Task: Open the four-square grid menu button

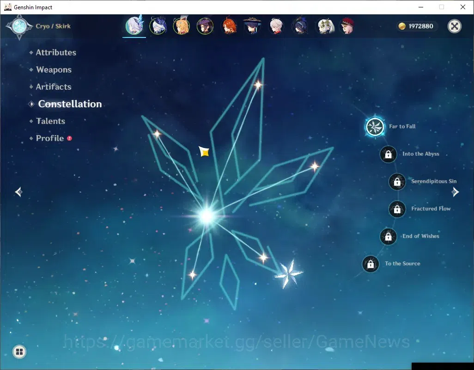Action: [19, 351]
